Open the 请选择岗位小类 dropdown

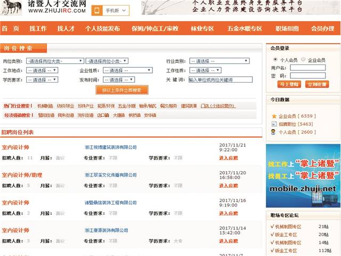tap(107, 61)
